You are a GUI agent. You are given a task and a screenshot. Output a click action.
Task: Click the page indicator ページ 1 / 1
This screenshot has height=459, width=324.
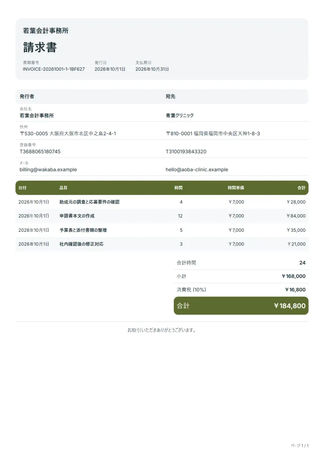pos(299,446)
